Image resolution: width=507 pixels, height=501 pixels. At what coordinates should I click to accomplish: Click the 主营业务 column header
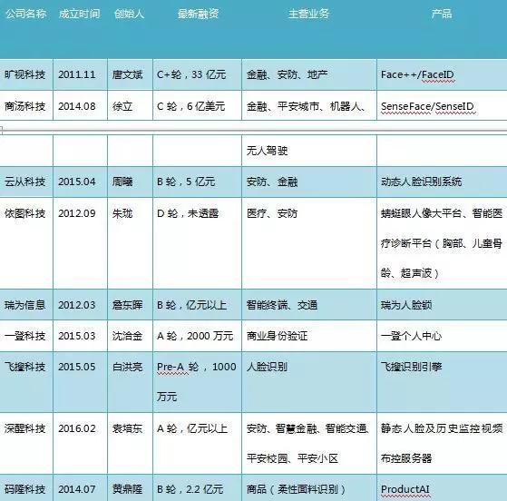(308, 14)
